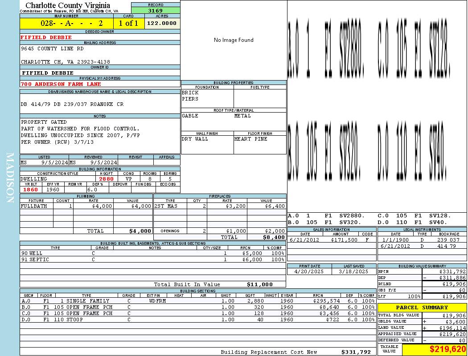The image size is (468, 356).
Task: Select section A.0 SINGLE FAMILY row
Action: tap(198, 301)
